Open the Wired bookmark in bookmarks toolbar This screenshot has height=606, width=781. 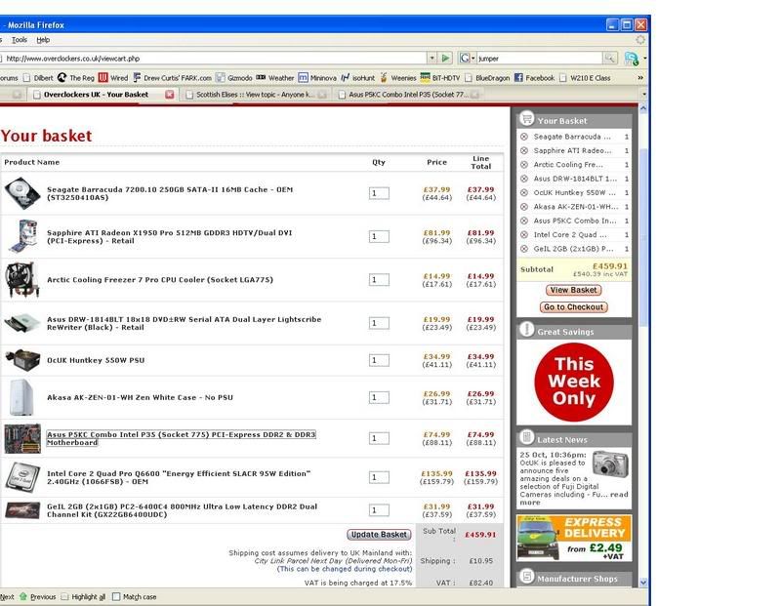(x=112, y=78)
